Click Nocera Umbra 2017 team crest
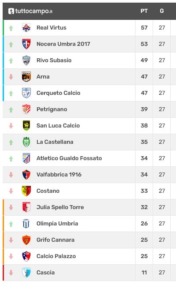Screen dimensions: 176x285 [x=26, y=44]
